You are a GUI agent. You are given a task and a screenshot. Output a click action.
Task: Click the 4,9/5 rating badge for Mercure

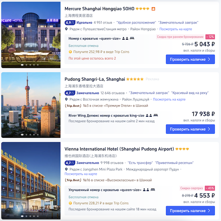click(70, 23)
